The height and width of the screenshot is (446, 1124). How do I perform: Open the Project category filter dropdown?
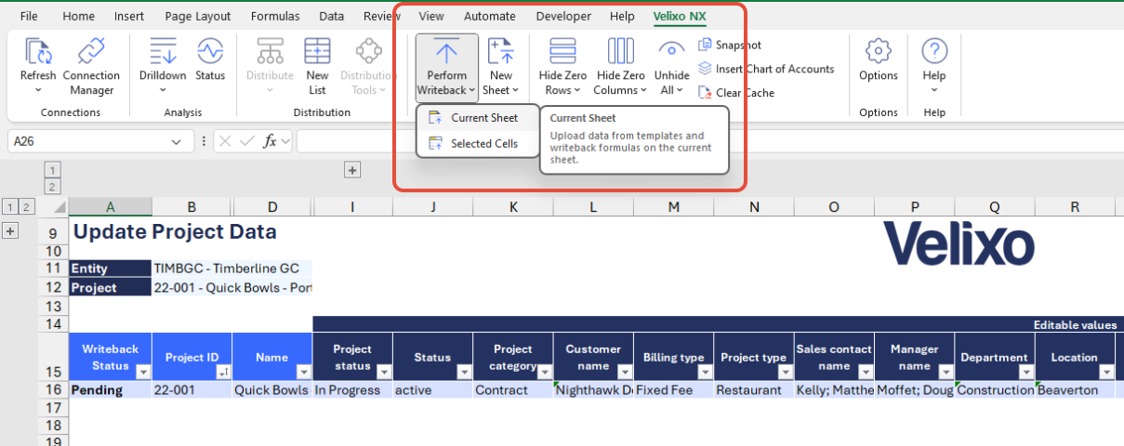[544, 372]
